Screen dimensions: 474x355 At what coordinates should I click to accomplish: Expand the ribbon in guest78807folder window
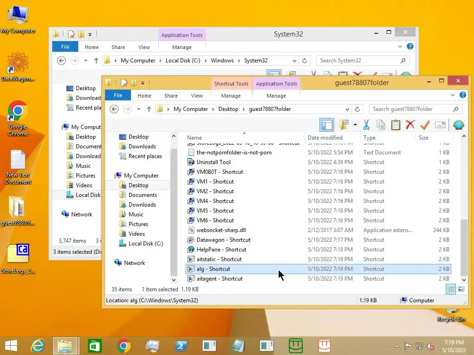coord(453,95)
